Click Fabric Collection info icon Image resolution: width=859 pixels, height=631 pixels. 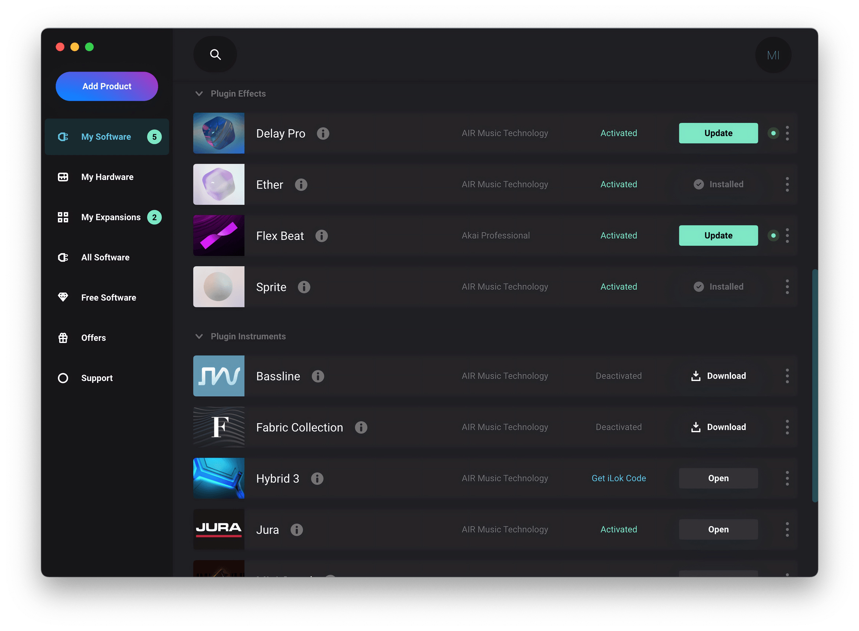(x=361, y=428)
